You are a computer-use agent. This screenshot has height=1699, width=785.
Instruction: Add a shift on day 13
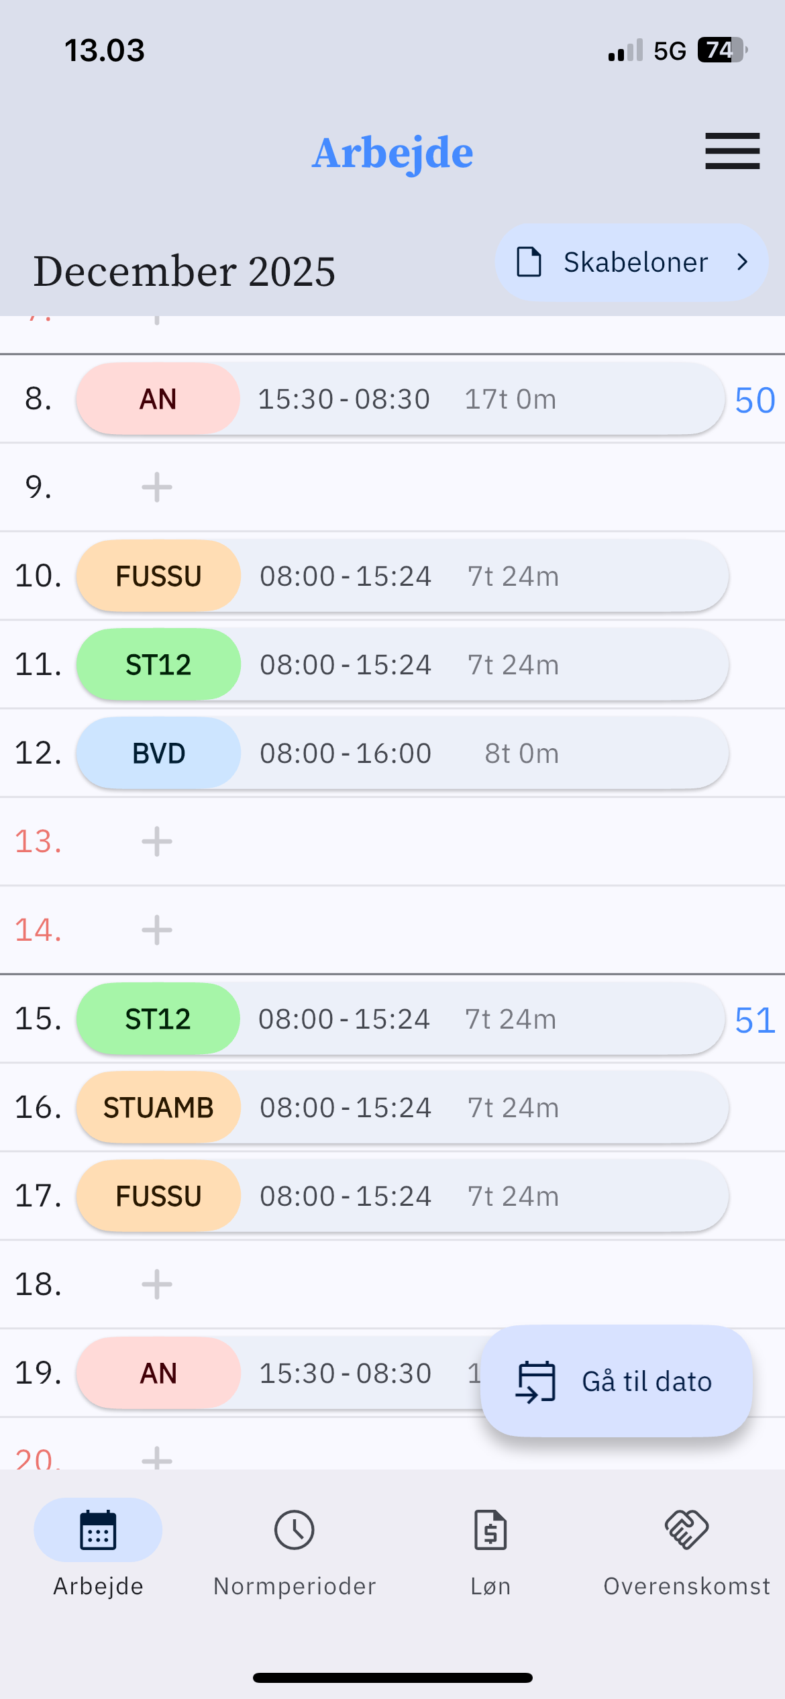pos(157,841)
